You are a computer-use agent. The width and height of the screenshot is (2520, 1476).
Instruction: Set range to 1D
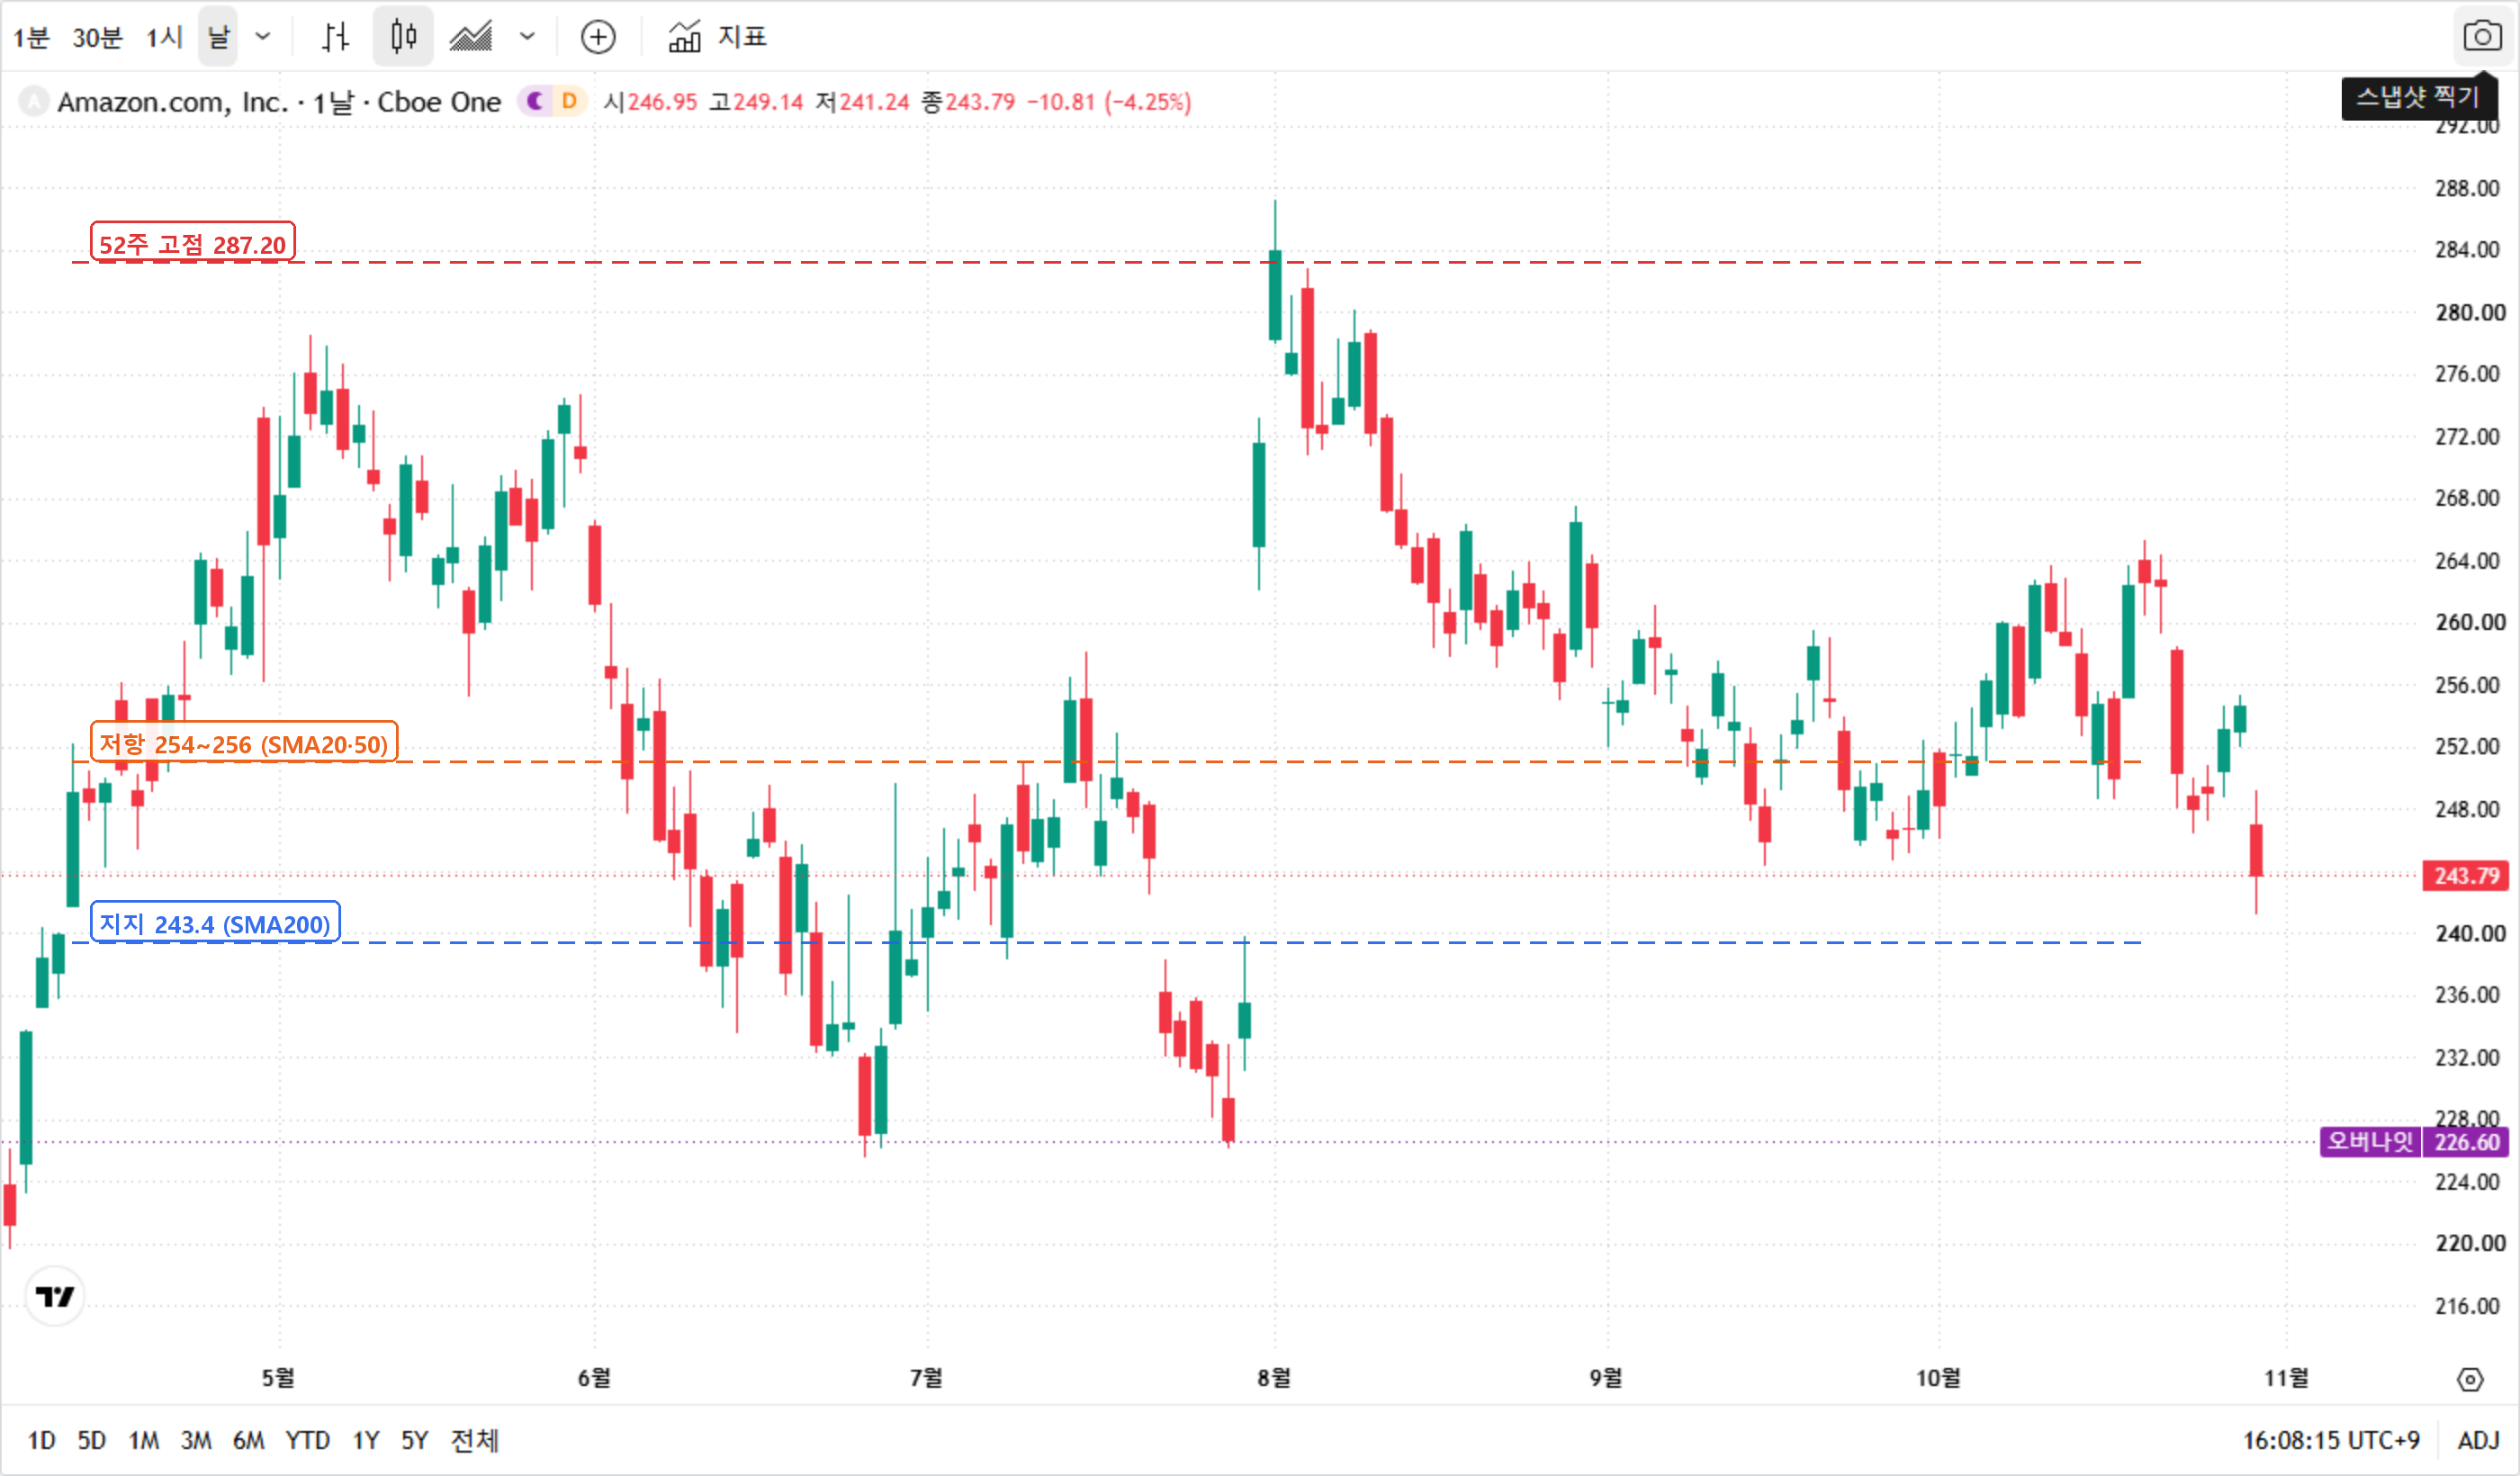(x=41, y=1441)
